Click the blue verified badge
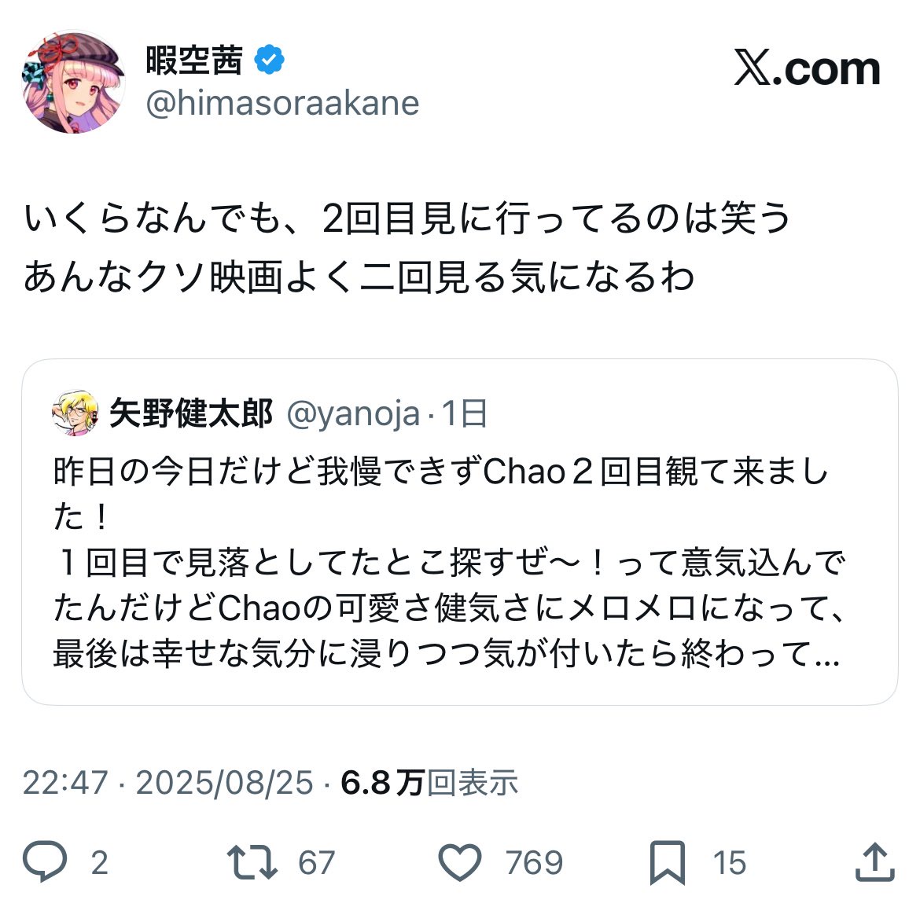Image resolution: width=920 pixels, height=918 pixels. click(x=270, y=61)
